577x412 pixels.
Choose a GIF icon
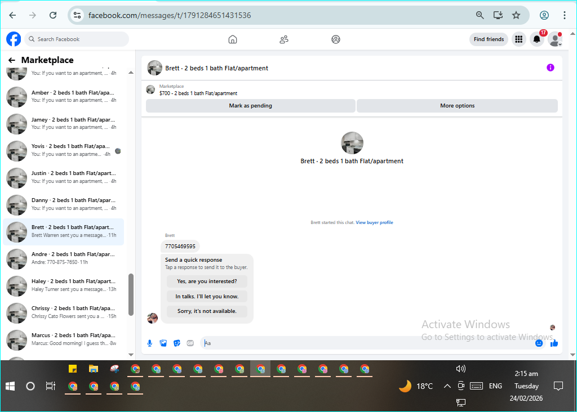coord(190,343)
